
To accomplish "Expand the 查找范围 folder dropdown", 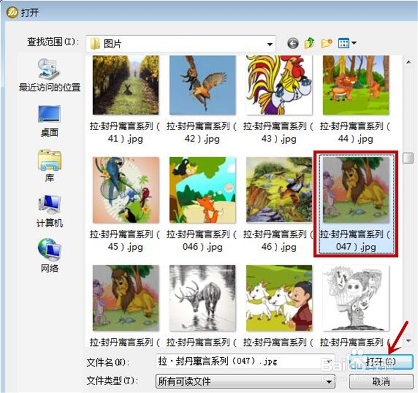I will click(x=270, y=44).
